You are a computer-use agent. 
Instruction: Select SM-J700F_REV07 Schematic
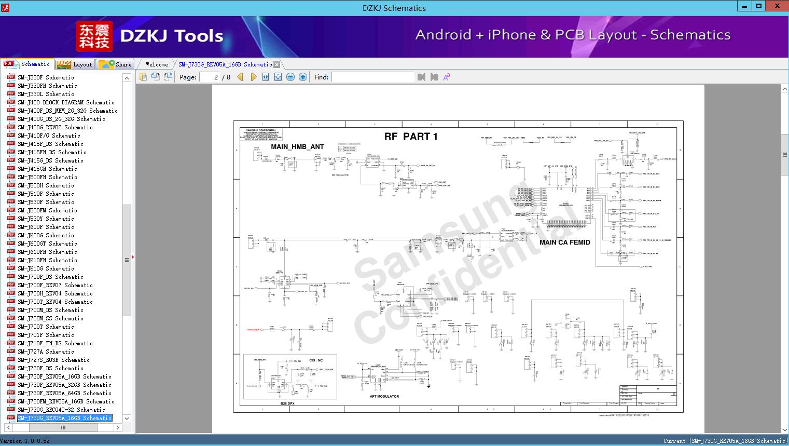click(x=55, y=285)
